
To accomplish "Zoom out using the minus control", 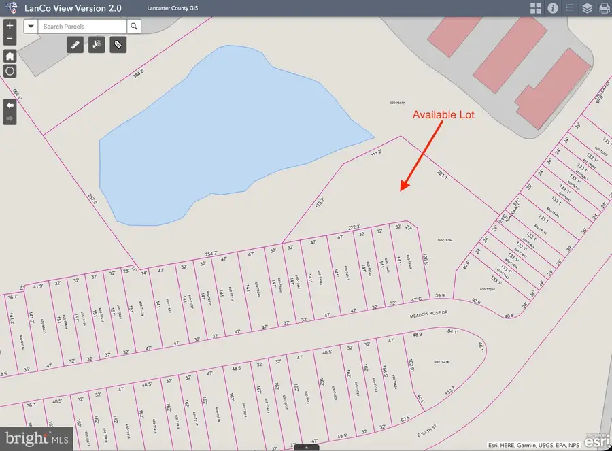I will (x=10, y=38).
